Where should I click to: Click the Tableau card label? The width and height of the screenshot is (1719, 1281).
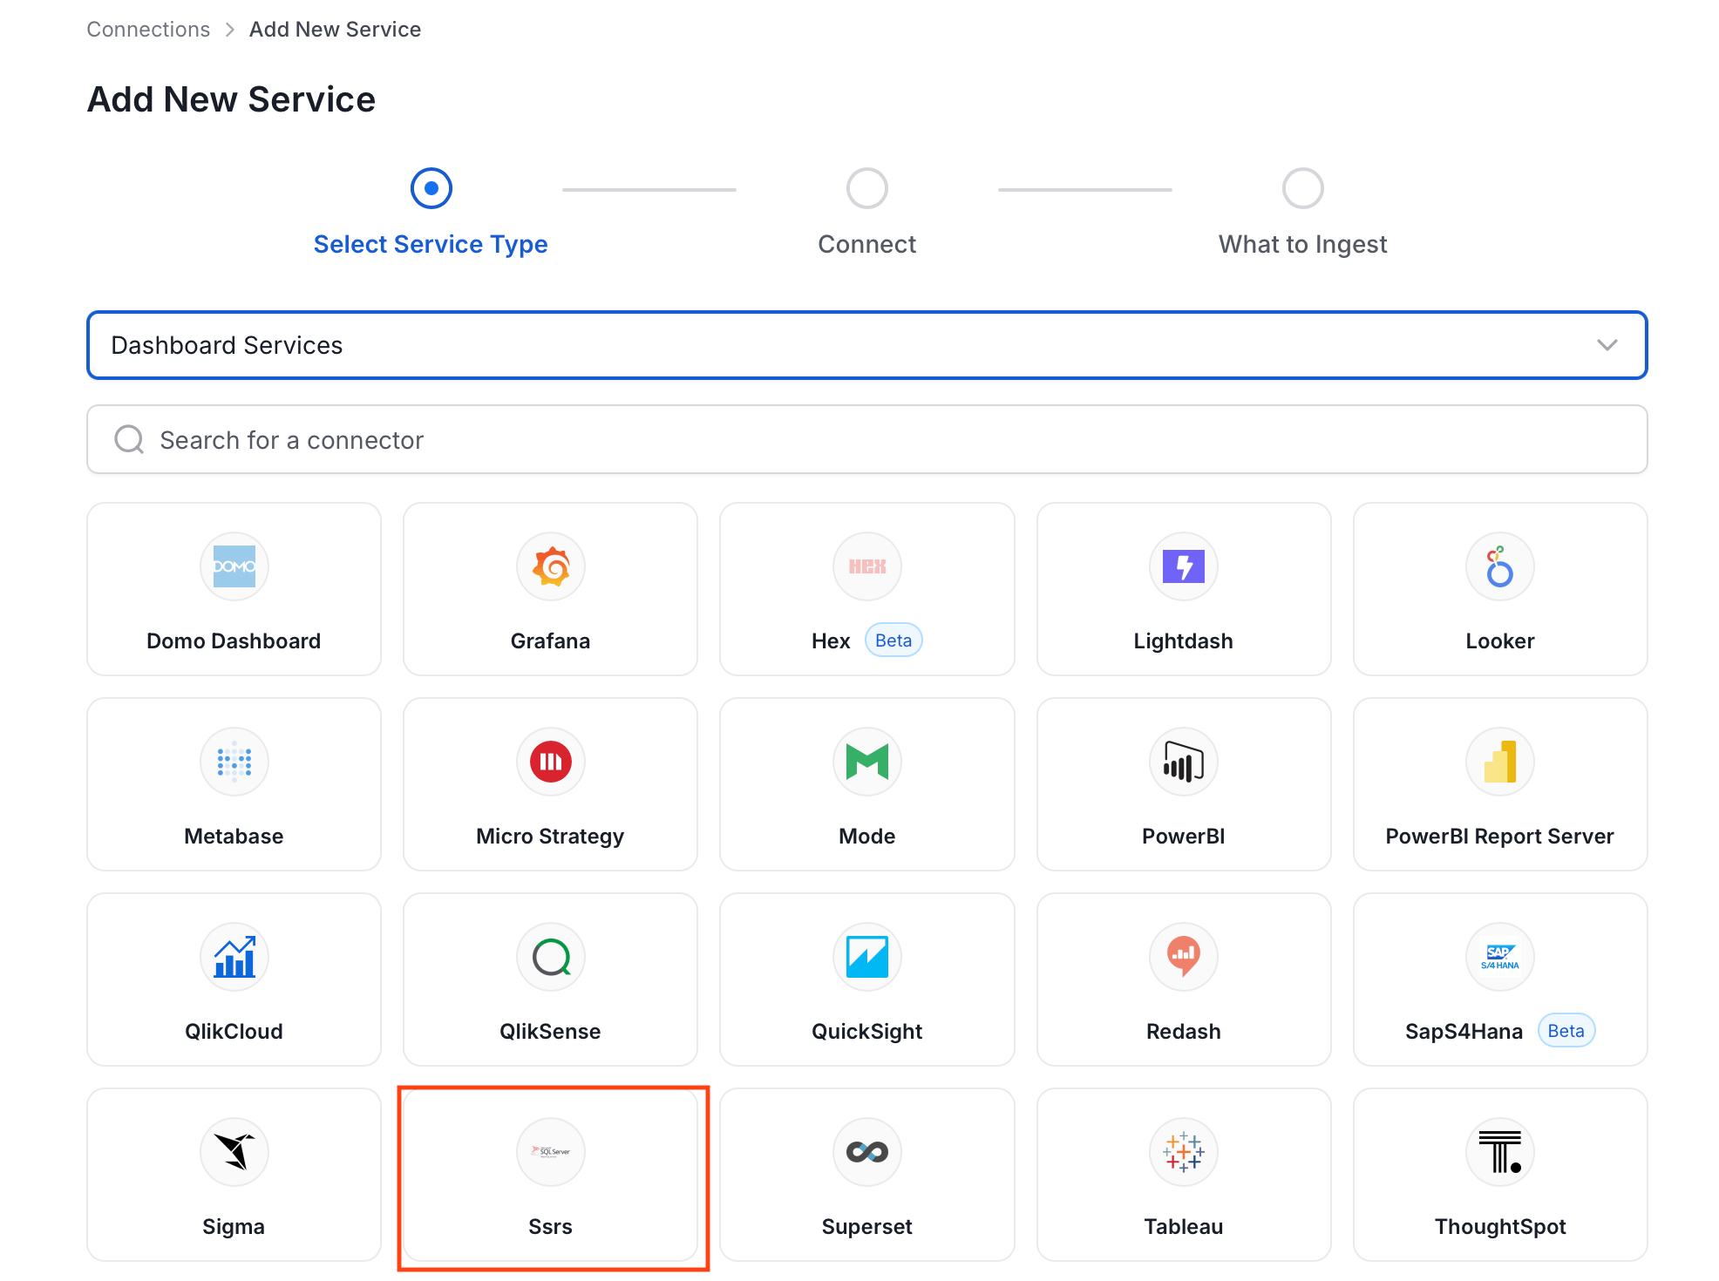(1184, 1227)
